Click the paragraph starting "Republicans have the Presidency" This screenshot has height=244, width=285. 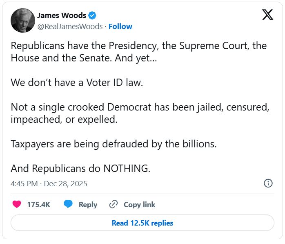coord(138,52)
